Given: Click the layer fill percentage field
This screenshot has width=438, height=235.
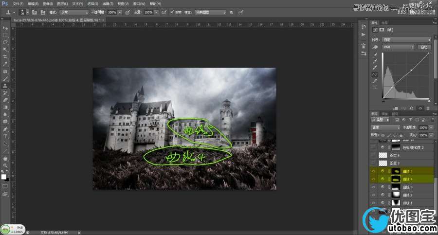Looking at the screenshot, I should 423,135.
